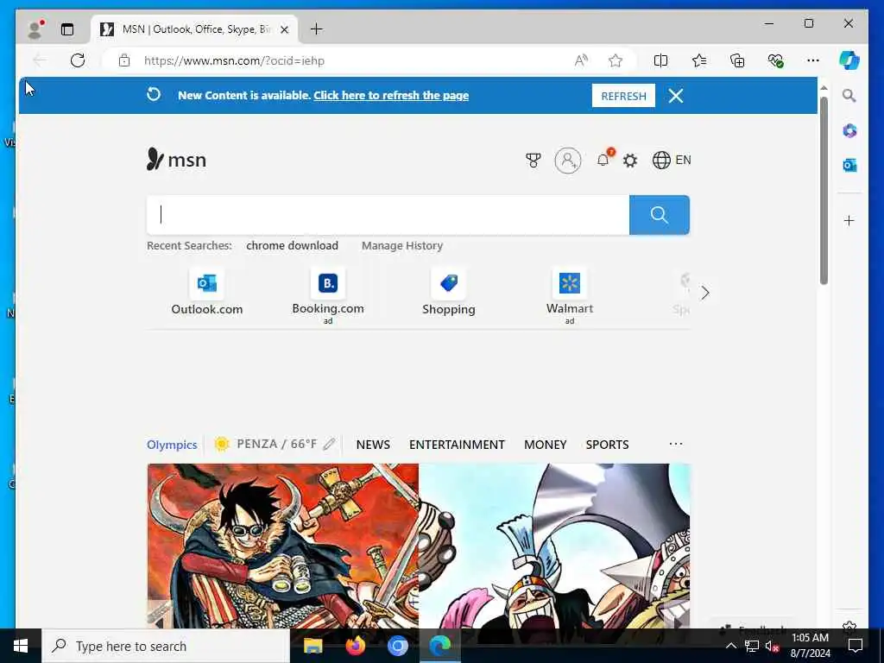884x663 pixels.
Task: Open Browser essentials heart icon
Action: point(776,60)
